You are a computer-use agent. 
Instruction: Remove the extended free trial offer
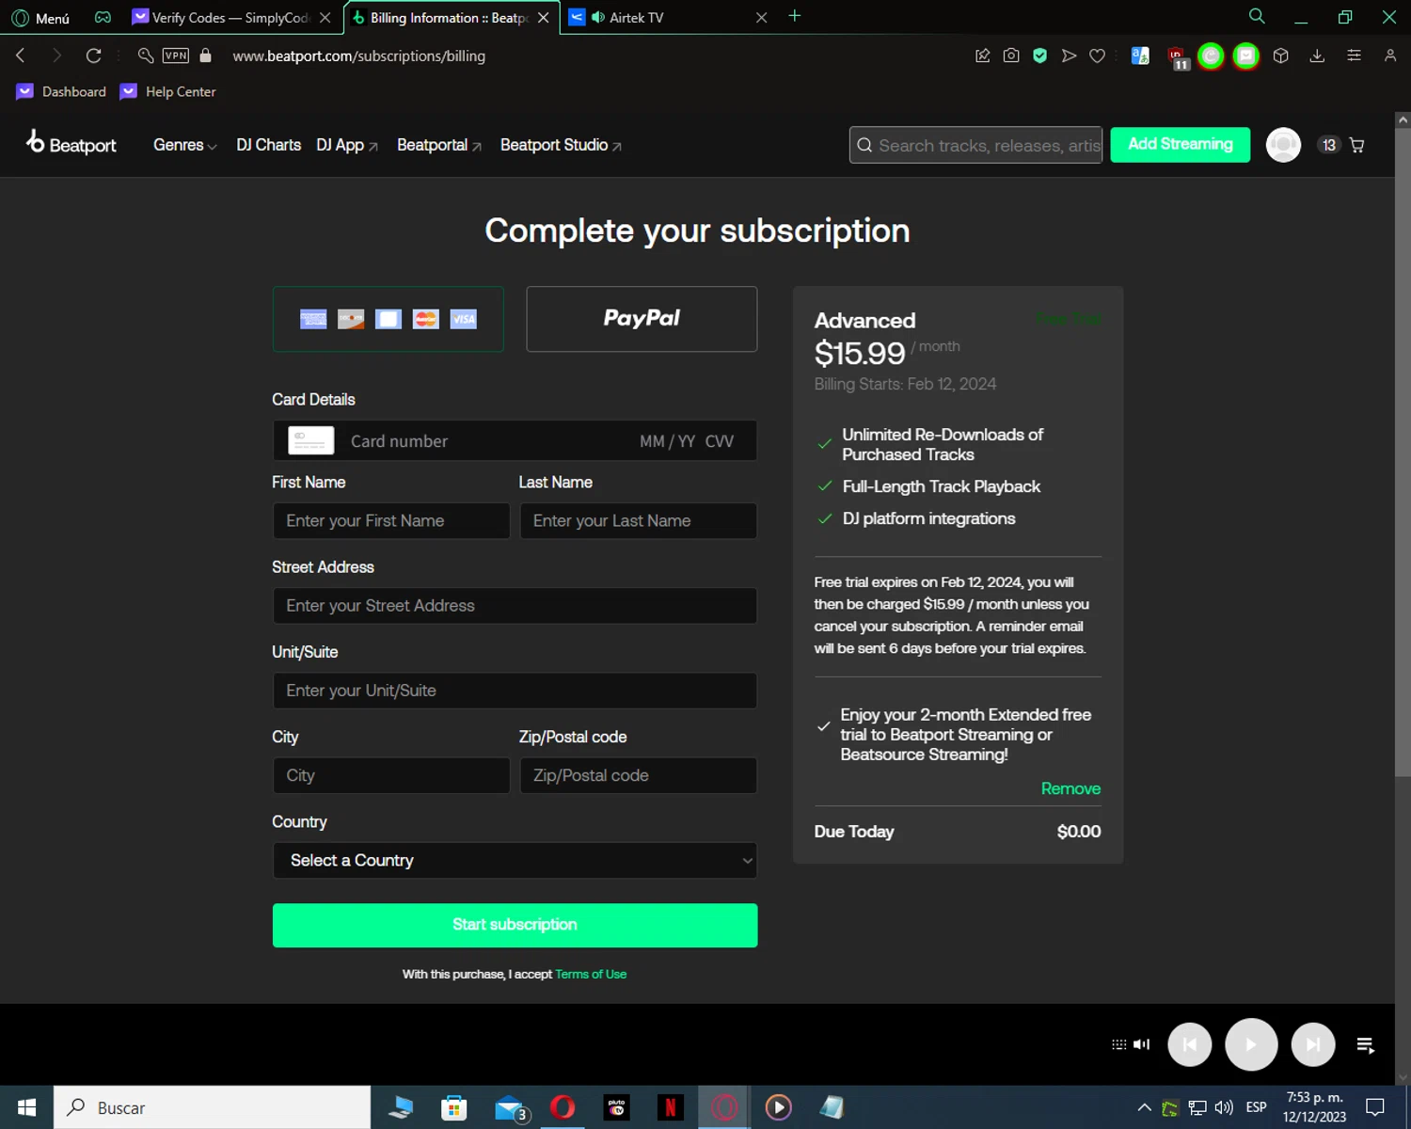pyautogui.click(x=1070, y=788)
